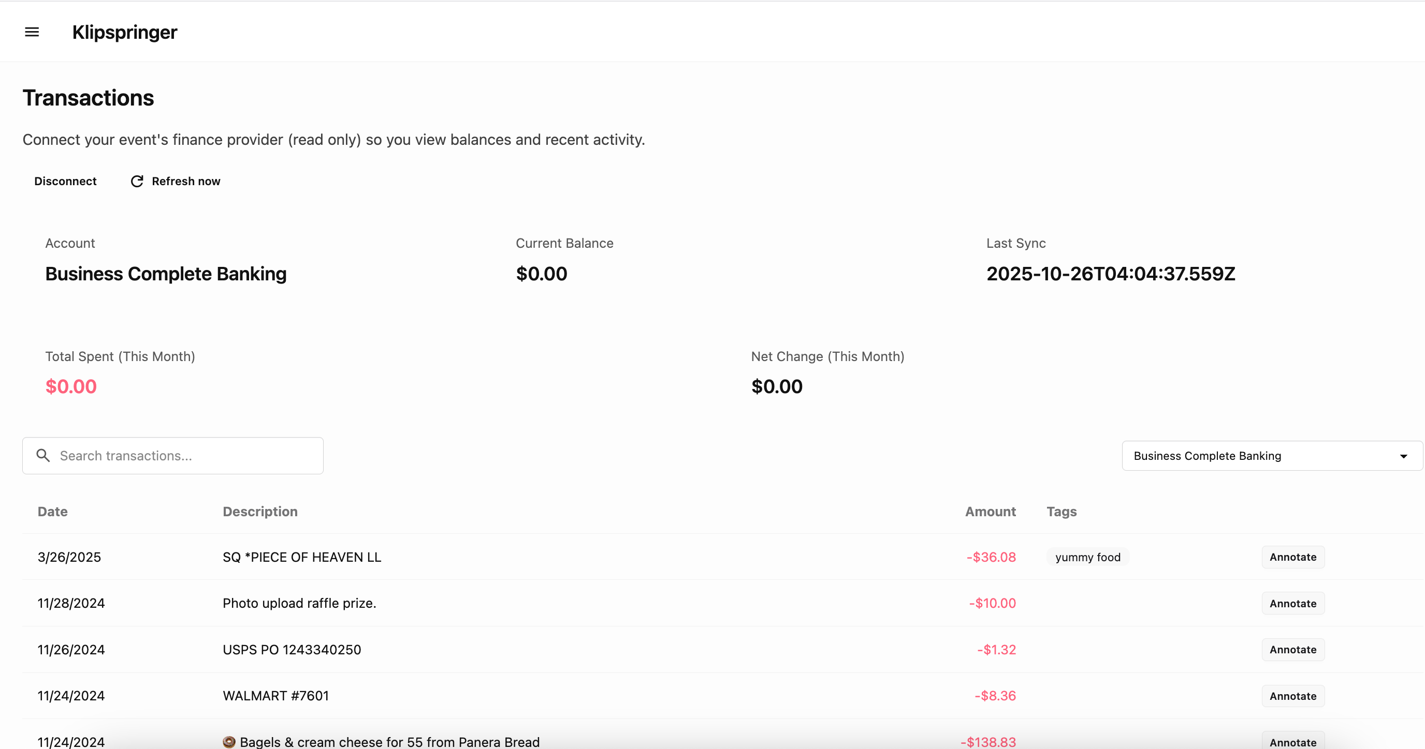Open the hamburger navigation menu
This screenshot has width=1425, height=749.
pos(32,32)
